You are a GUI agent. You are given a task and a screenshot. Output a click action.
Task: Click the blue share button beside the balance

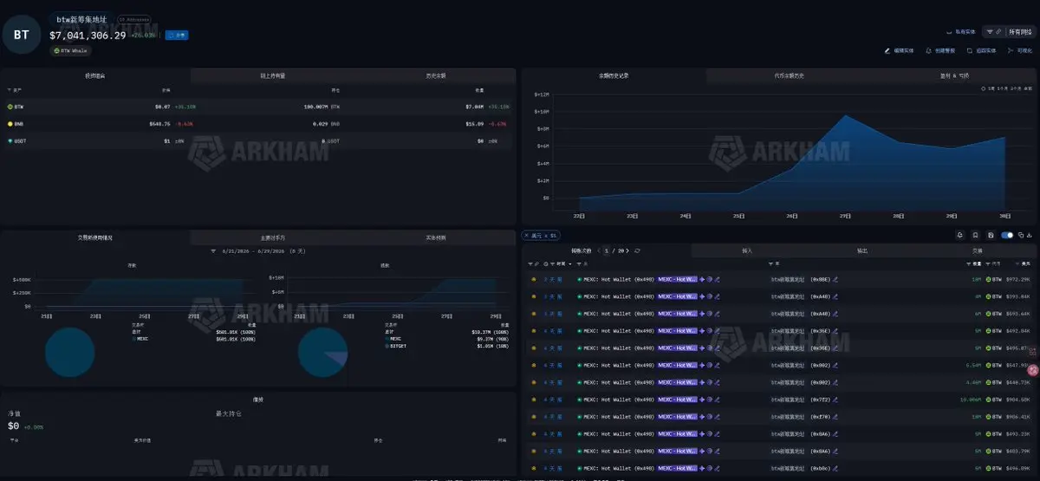click(177, 36)
